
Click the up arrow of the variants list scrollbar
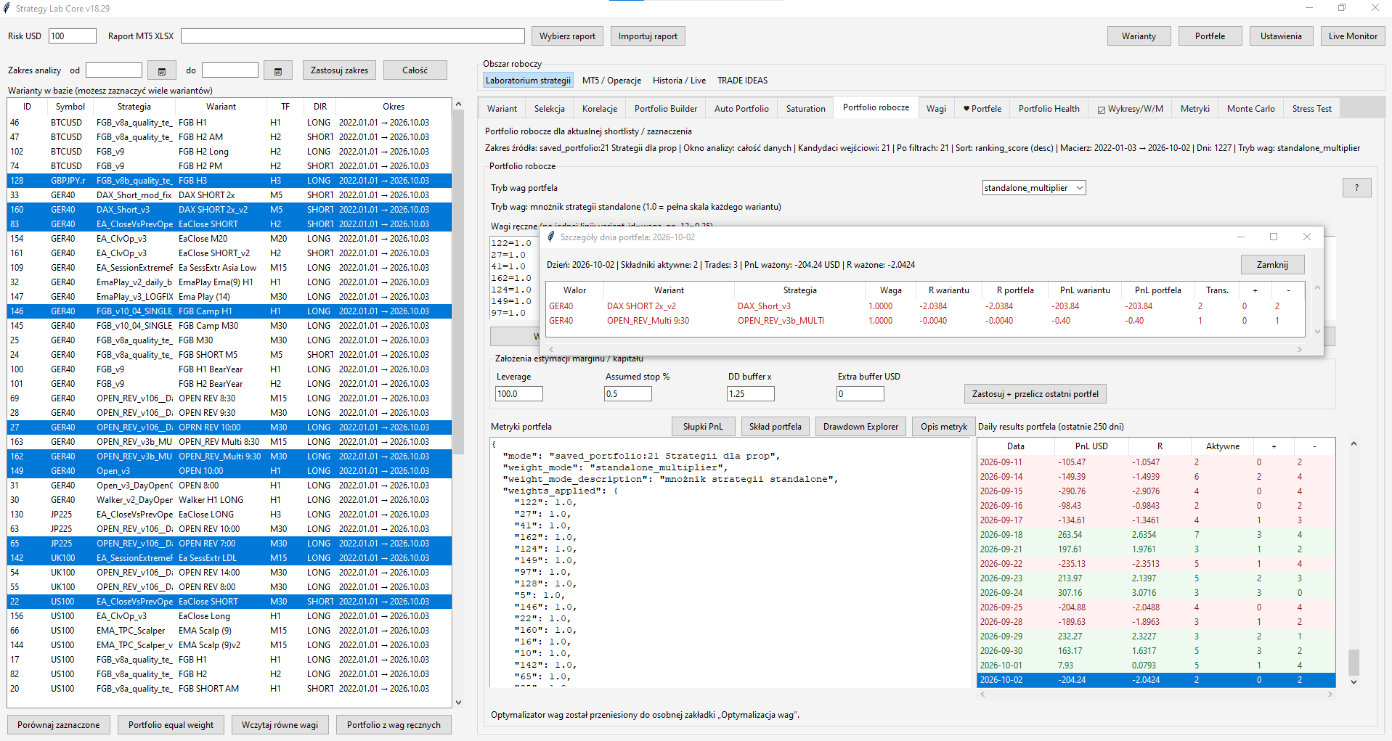(x=458, y=105)
